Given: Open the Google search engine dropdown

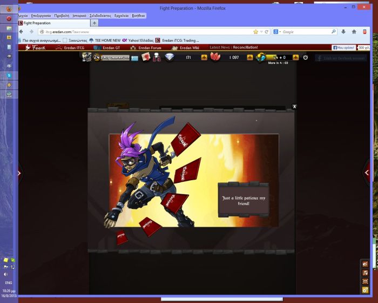Looking at the screenshot, I should tap(276, 32).
